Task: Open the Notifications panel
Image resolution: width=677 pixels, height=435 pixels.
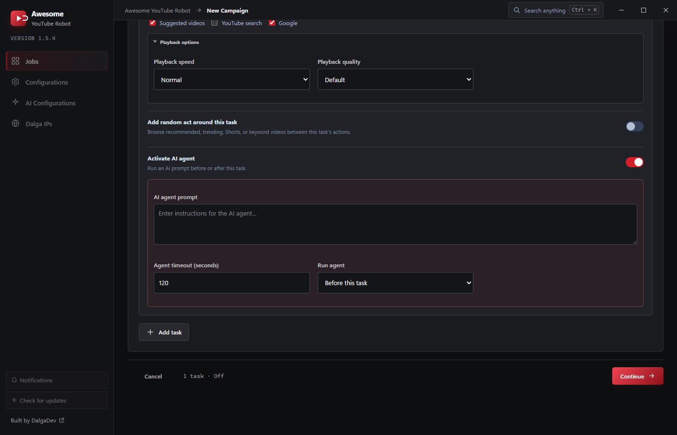Action: click(57, 380)
